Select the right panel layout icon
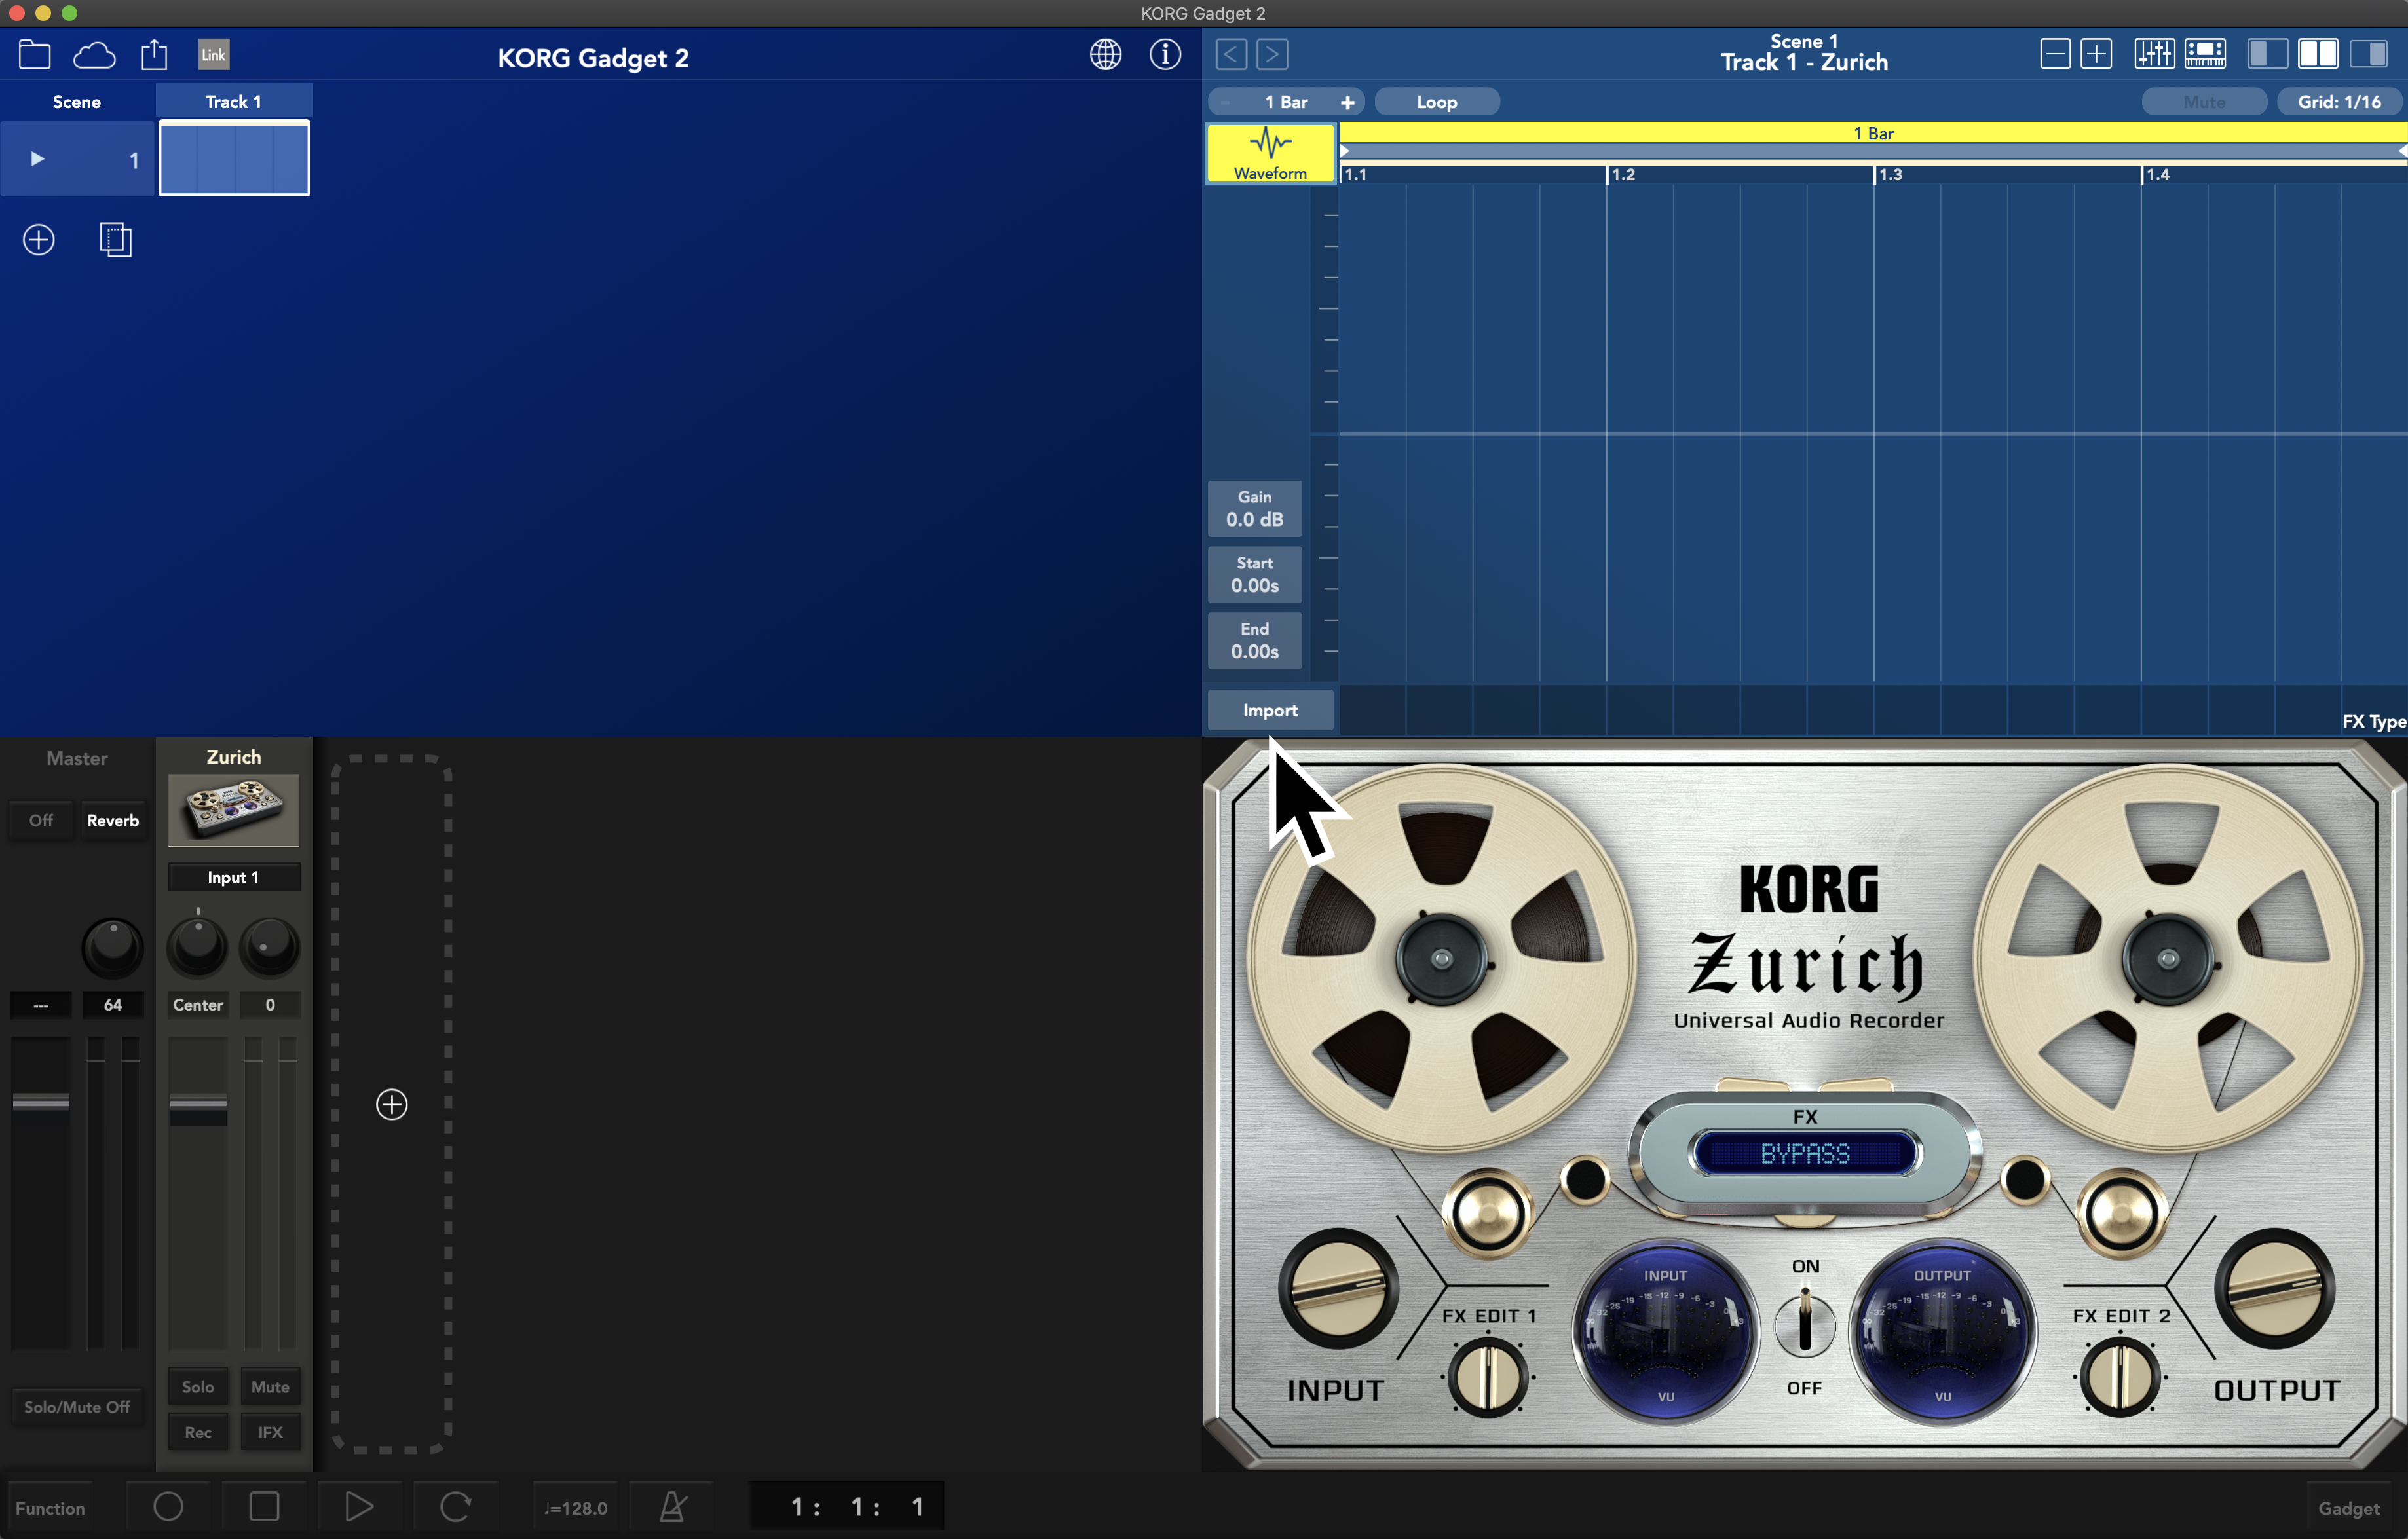Image resolution: width=2408 pixels, height=1539 pixels. [x=2368, y=54]
